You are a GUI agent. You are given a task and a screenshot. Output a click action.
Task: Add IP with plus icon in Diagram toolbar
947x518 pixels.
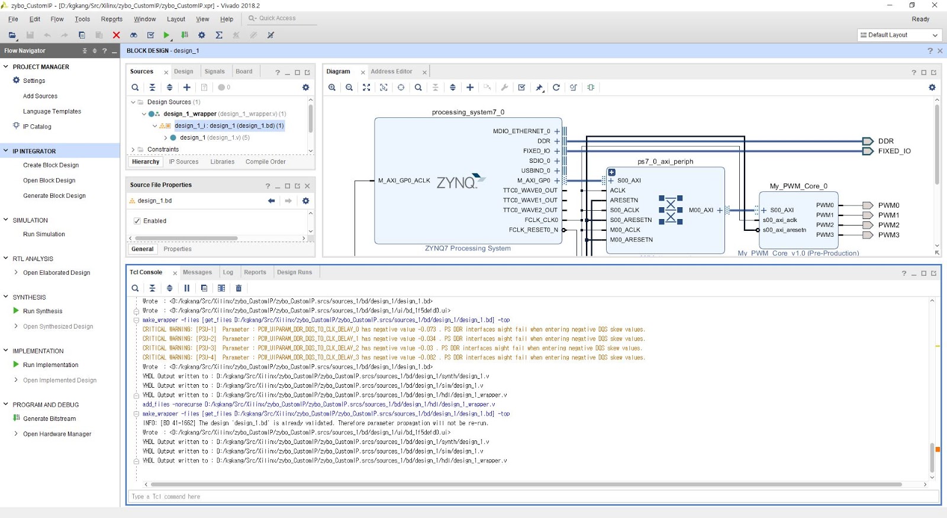click(470, 87)
